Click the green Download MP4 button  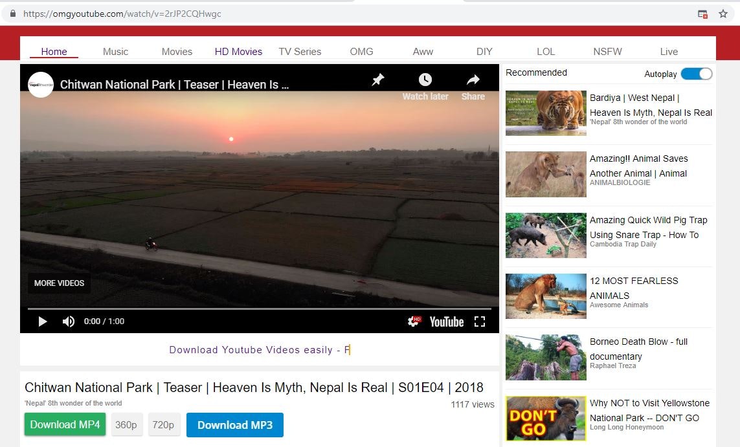64,424
